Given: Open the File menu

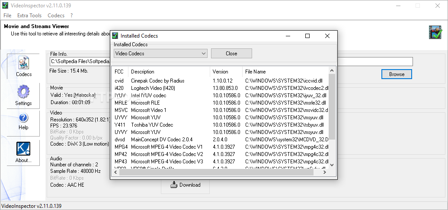Looking at the screenshot, I should 7,16.
